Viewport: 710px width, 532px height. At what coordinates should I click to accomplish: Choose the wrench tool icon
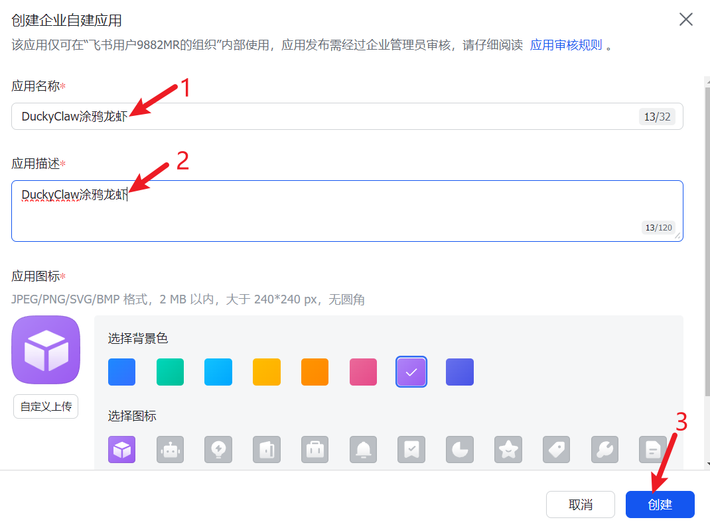(604, 449)
